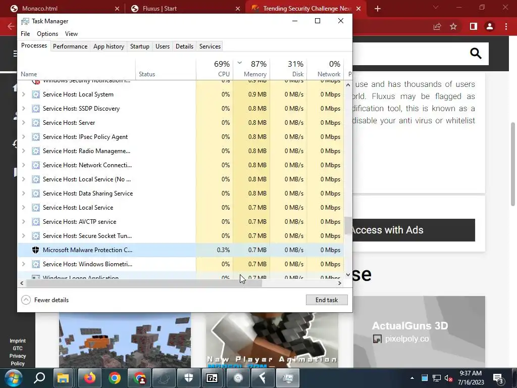Image resolution: width=517 pixels, height=388 pixels.
Task: Sort processes by the CPU column header
Action: click(x=215, y=69)
